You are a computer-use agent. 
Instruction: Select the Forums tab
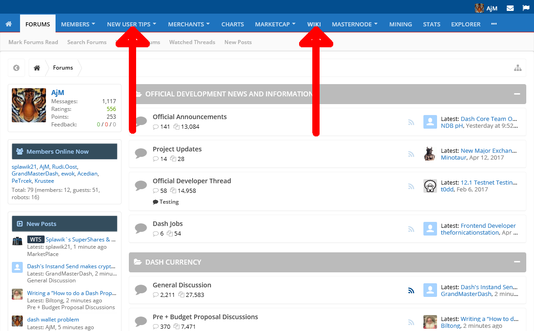pyautogui.click(x=38, y=24)
